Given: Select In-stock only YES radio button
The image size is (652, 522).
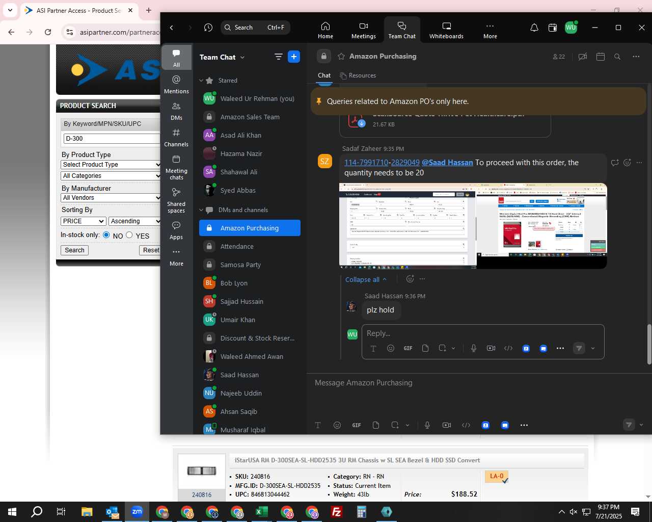Looking at the screenshot, I should tap(129, 235).
